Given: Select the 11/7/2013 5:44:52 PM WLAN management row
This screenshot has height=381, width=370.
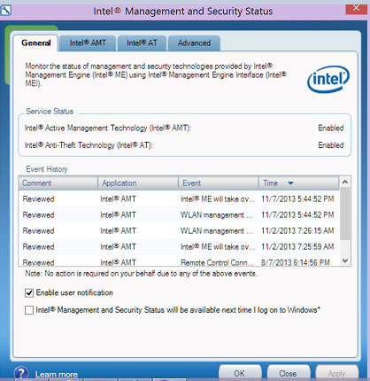Looking at the screenshot, I should click(179, 215).
